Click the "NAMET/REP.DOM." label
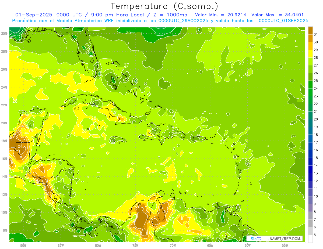The height and width of the screenshot is (249, 323). [285, 239]
